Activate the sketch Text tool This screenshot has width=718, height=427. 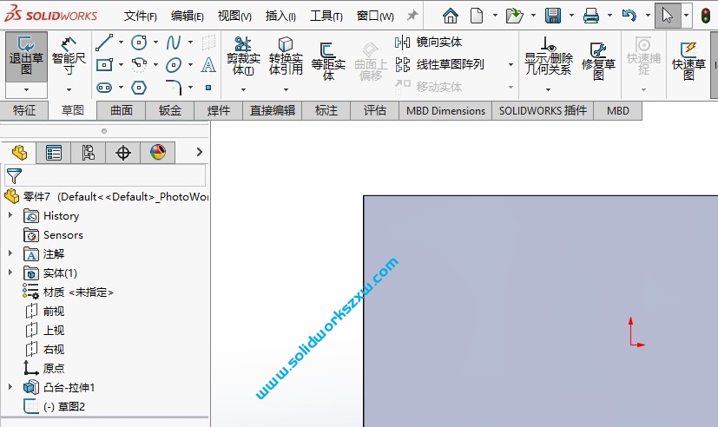[x=208, y=65]
